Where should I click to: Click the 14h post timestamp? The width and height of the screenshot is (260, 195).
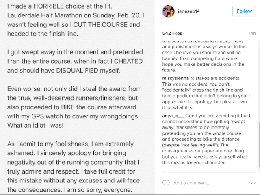(251, 32)
